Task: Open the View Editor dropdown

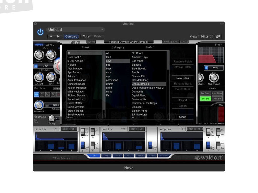Action: point(206,36)
